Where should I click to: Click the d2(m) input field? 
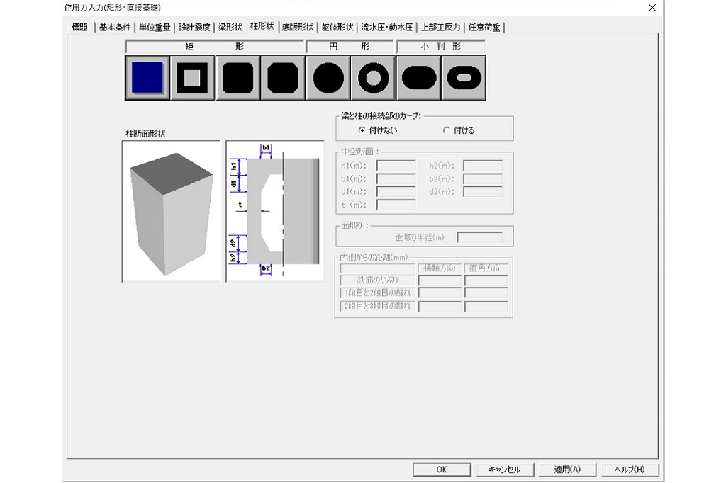(482, 191)
